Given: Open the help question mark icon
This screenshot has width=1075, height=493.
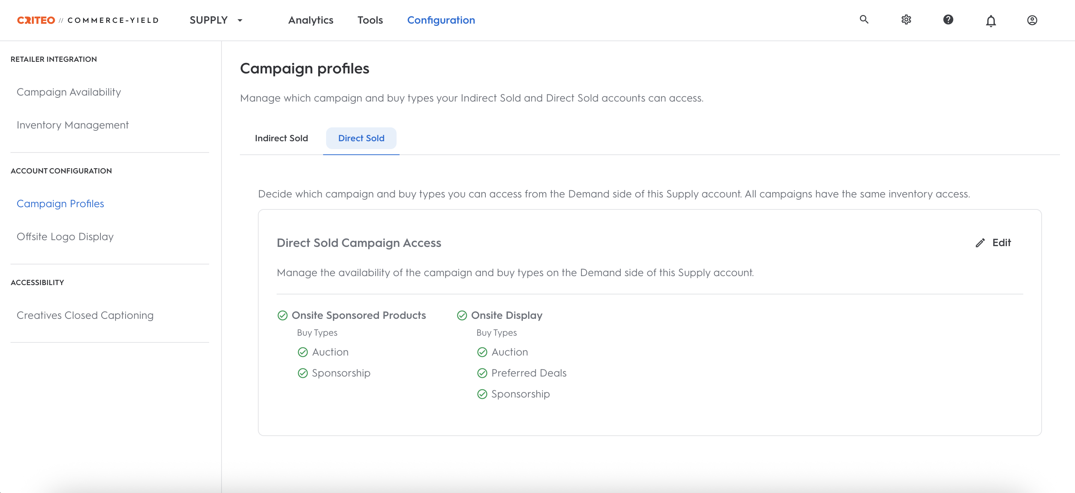Looking at the screenshot, I should pos(948,19).
